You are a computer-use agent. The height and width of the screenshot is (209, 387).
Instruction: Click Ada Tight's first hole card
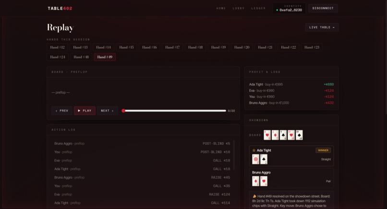tap(256, 160)
